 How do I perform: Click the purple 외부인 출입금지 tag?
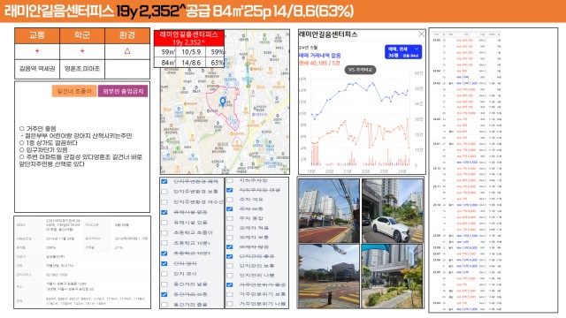[x=123, y=91]
